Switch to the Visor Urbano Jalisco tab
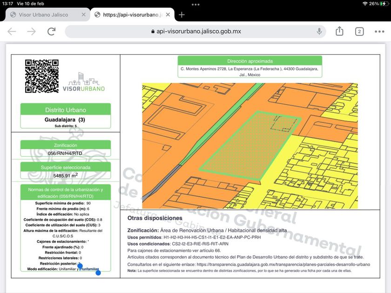Viewport: 391px width, 293px height. pyautogui.click(x=43, y=14)
